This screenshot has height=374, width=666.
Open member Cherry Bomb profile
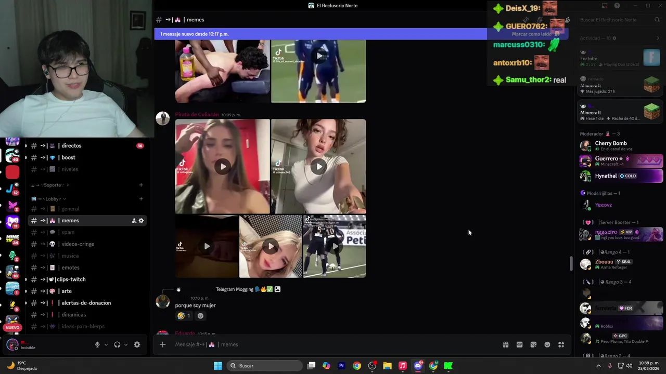620,145
